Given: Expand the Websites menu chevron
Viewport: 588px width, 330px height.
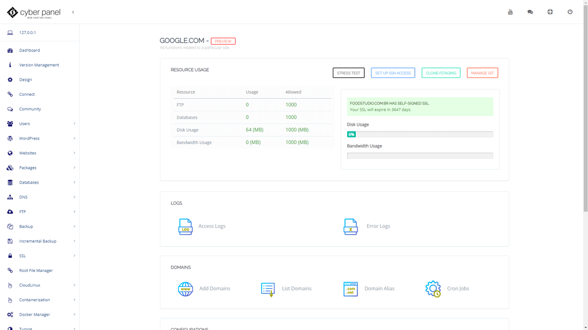Looking at the screenshot, I should [74, 153].
